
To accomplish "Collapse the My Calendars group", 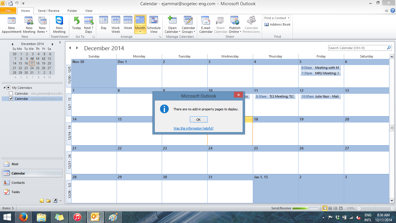I will (x=5, y=88).
